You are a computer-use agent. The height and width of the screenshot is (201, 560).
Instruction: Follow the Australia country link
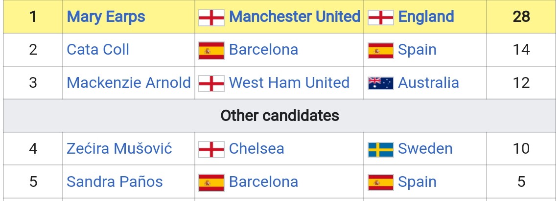428,83
